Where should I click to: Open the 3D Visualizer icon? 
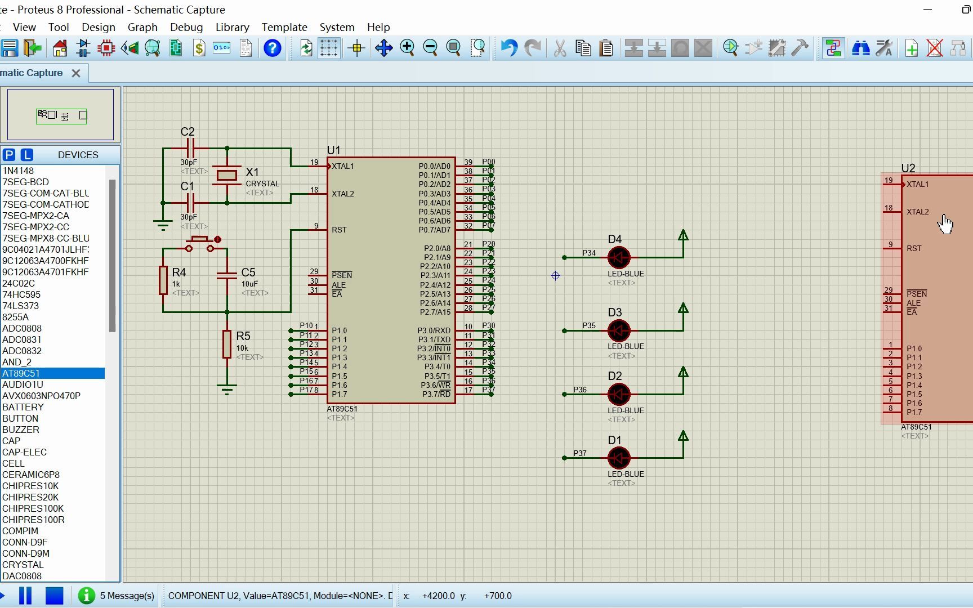[129, 48]
